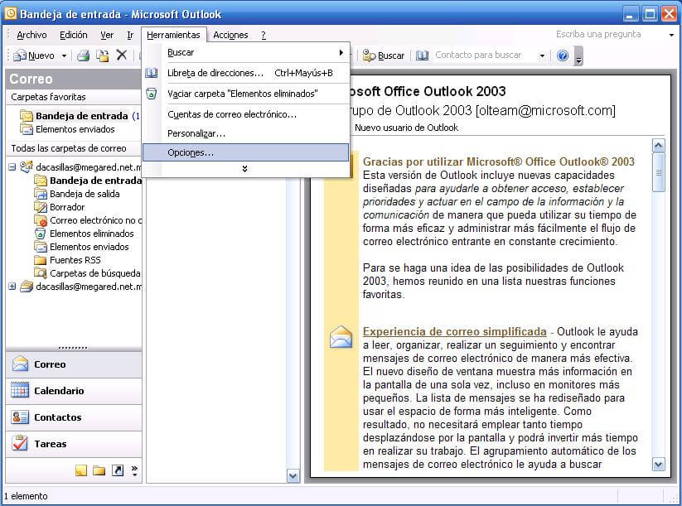Open Cuentas de correo electrónico menu item

(246, 114)
